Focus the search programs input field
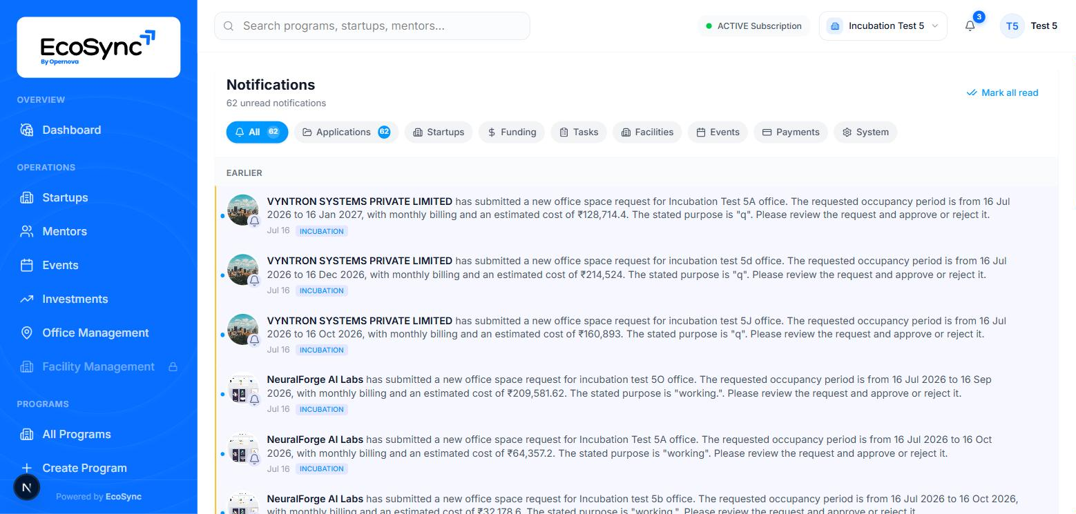The height and width of the screenshot is (514, 1076). pyautogui.click(x=372, y=26)
